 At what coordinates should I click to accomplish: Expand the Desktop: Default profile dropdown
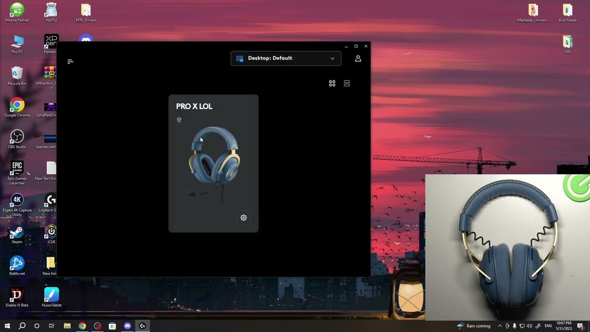[286, 59]
